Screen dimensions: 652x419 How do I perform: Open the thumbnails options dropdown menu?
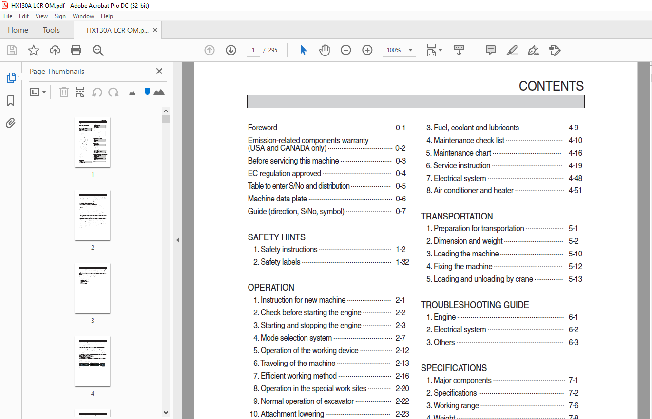click(x=38, y=92)
